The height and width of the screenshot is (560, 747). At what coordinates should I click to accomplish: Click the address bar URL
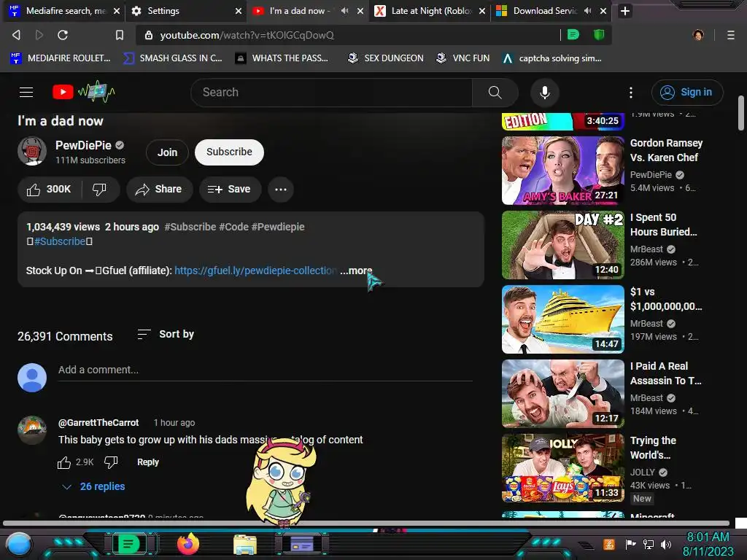click(247, 35)
